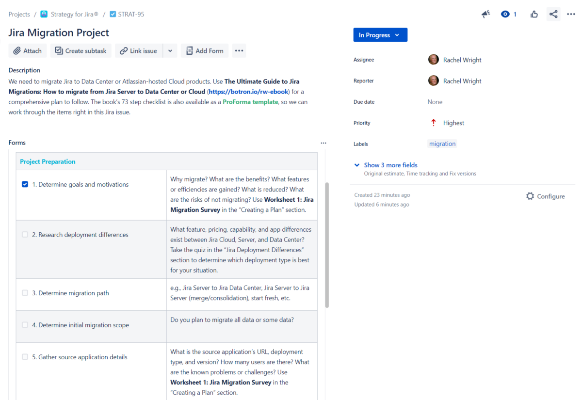The width and height of the screenshot is (582, 400).
Task: Open the share dialog via share icon
Action: point(553,14)
